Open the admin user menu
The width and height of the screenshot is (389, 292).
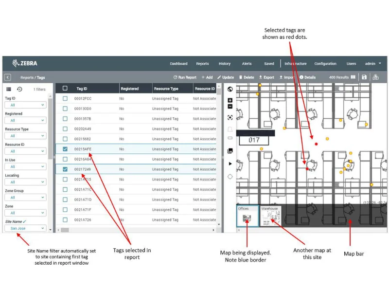[373, 64]
